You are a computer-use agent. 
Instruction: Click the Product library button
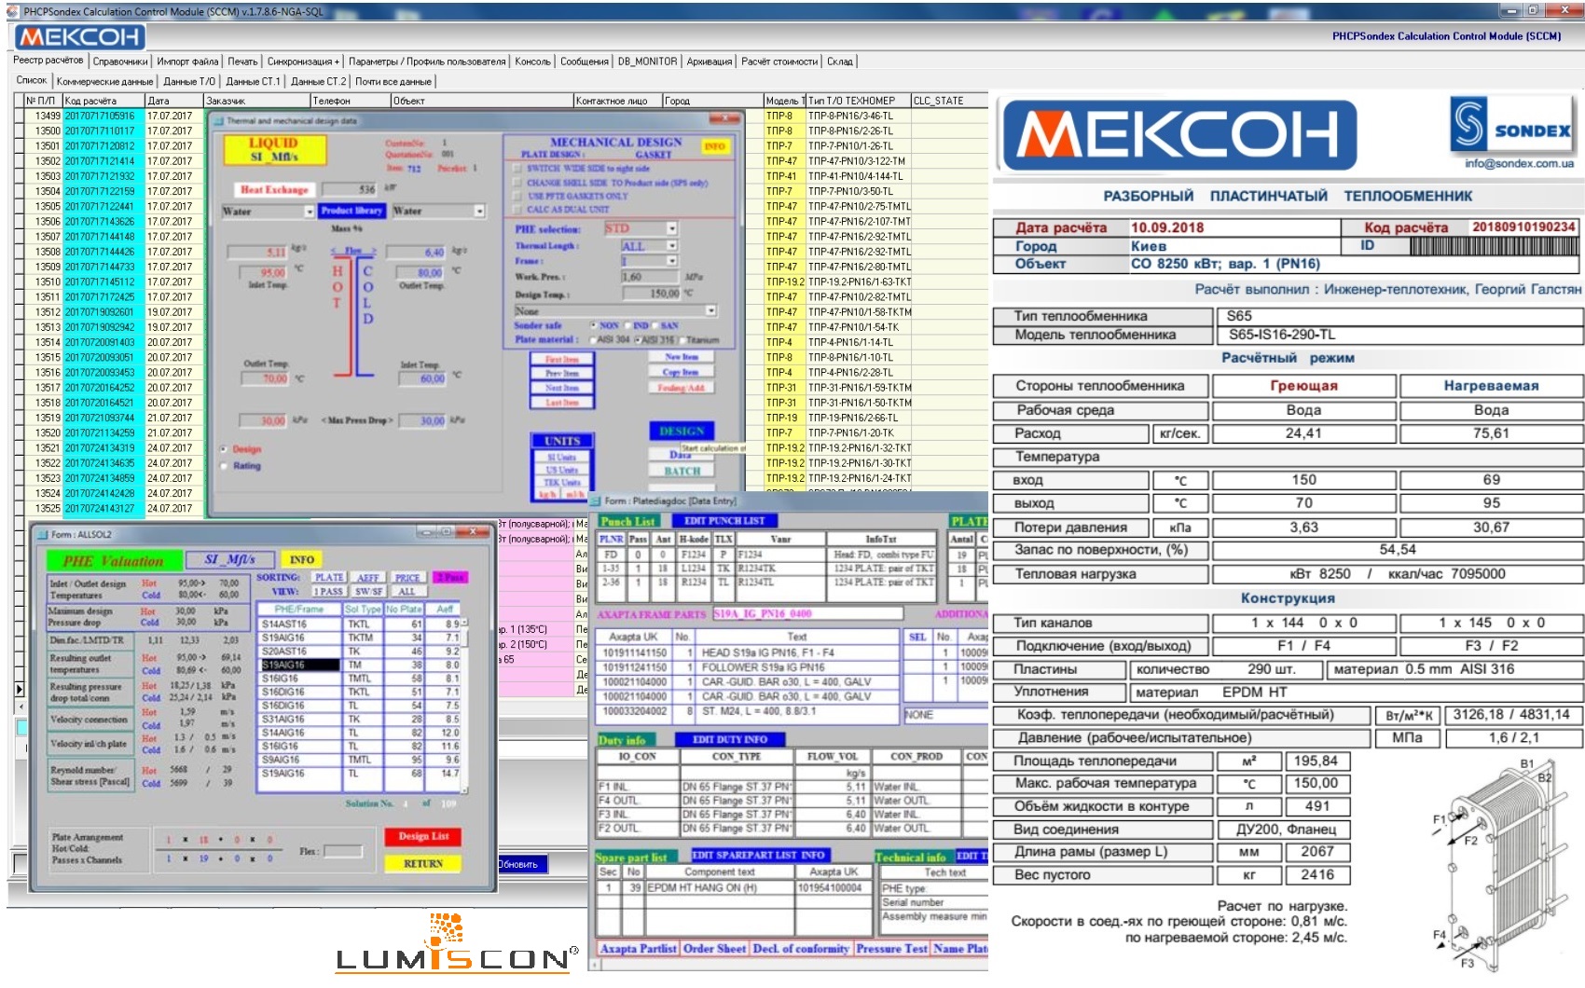click(351, 211)
